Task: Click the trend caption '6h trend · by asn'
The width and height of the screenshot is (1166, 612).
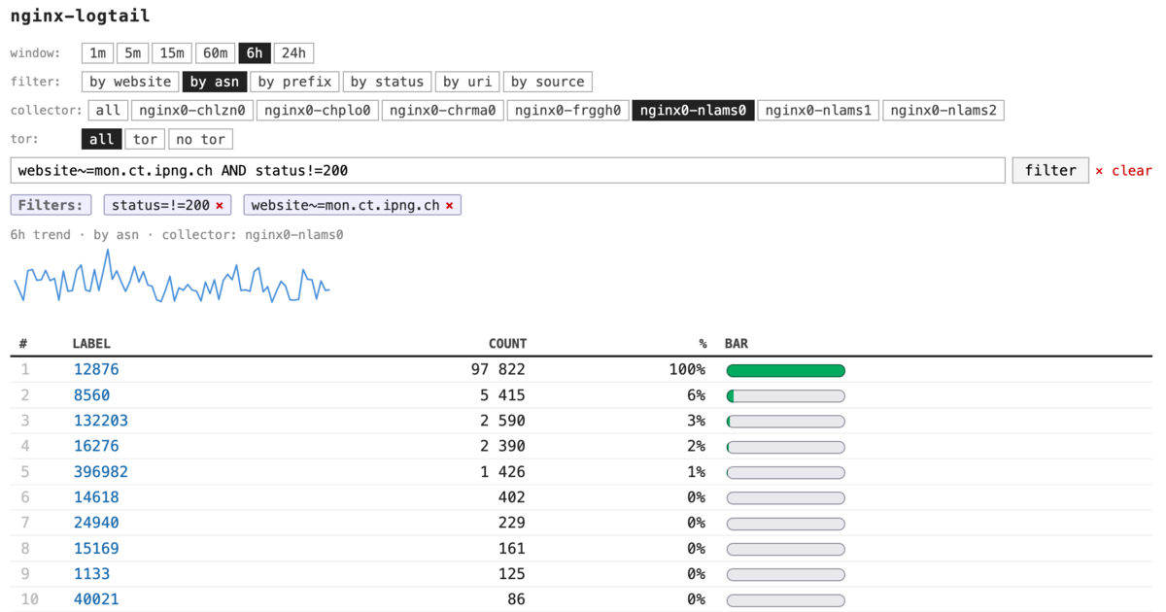Action: click(75, 234)
